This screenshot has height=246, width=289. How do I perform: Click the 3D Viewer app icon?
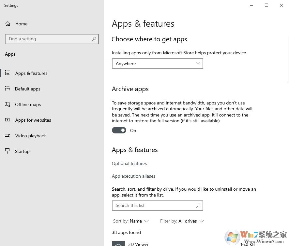pos(118,244)
